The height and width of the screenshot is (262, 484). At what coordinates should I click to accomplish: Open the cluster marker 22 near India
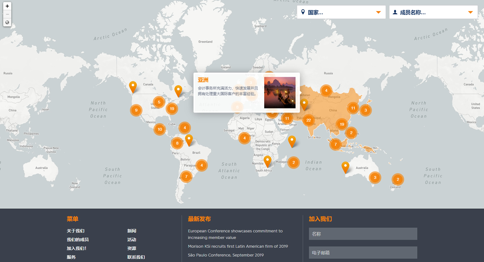point(309,120)
